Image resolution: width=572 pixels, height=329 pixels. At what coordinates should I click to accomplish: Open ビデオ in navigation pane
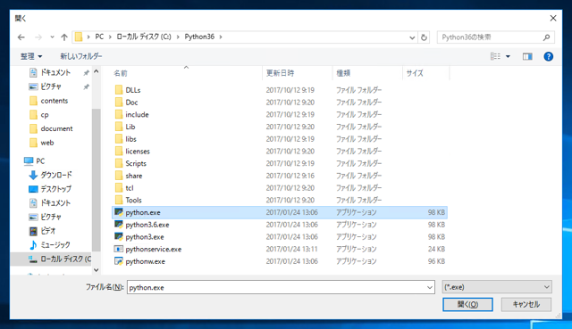tap(47, 231)
